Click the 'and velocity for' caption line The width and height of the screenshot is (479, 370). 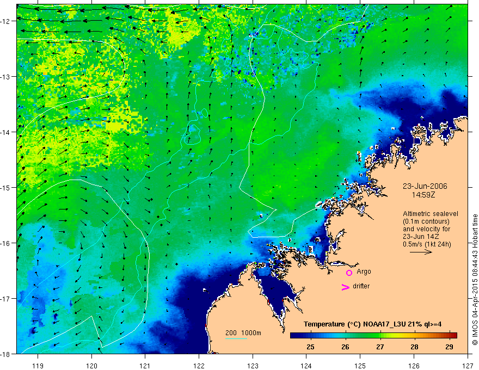pyautogui.click(x=426, y=229)
